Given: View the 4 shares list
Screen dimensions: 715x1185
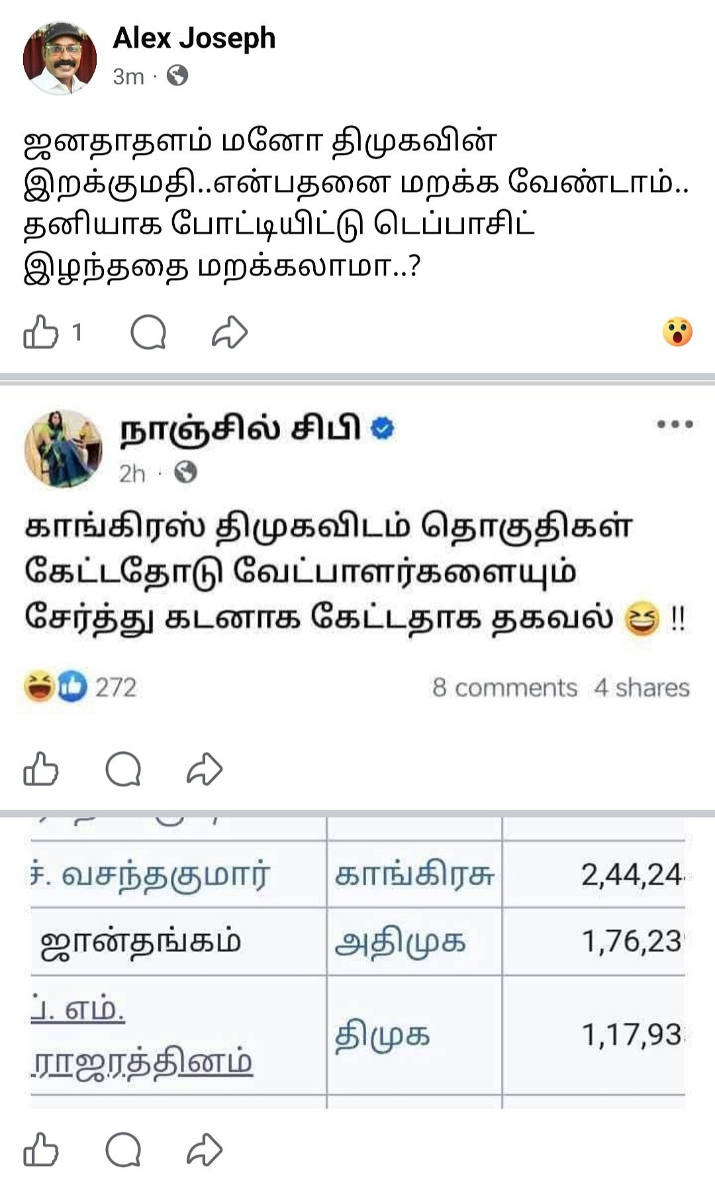Looking at the screenshot, I should (x=642, y=687).
